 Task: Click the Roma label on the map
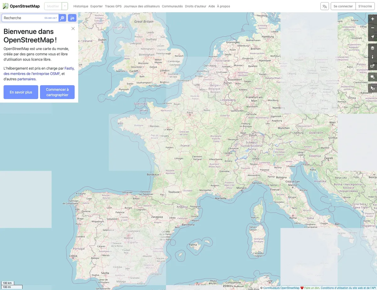pyautogui.click(x=293, y=218)
